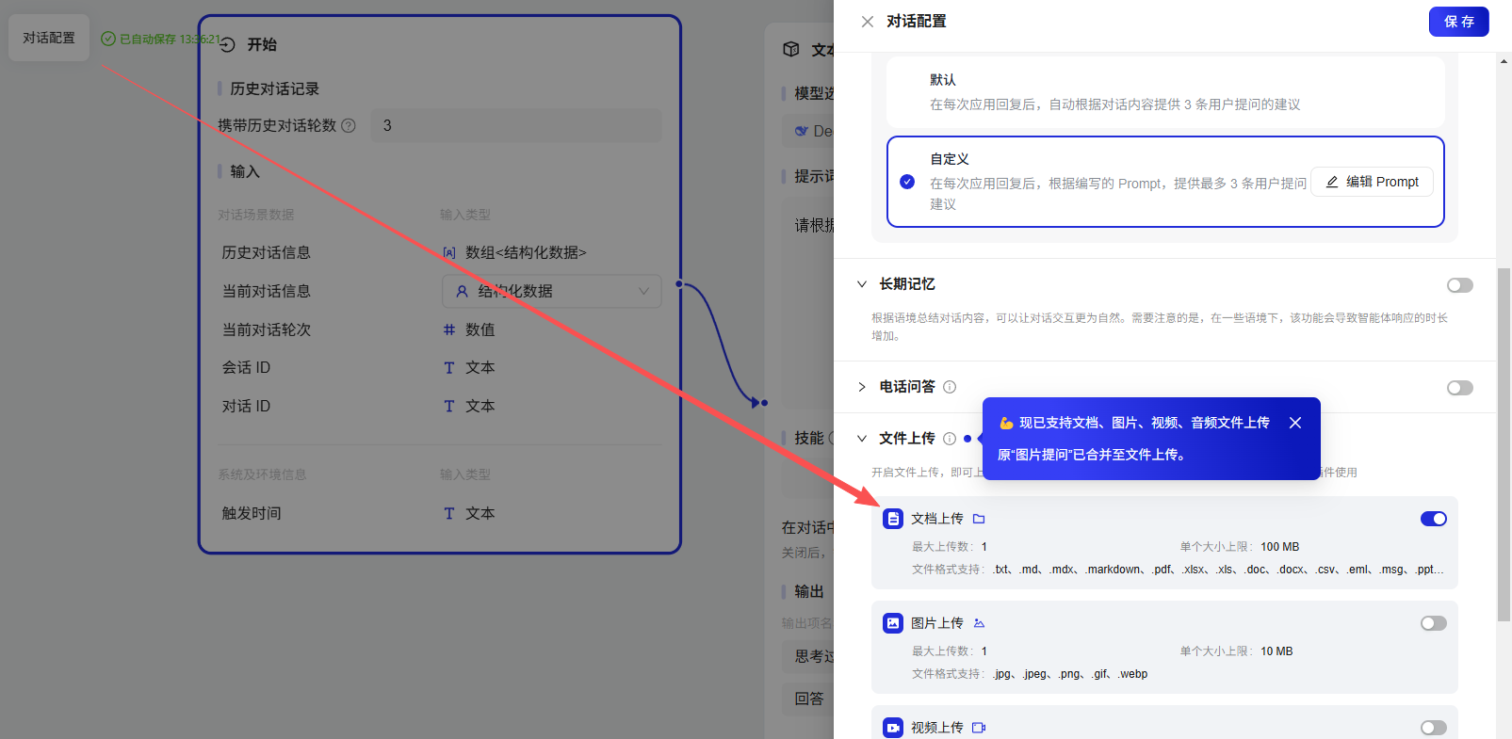Dismiss the blue file upload tooltip
Screen dimensions: 1512x739
click(1295, 423)
